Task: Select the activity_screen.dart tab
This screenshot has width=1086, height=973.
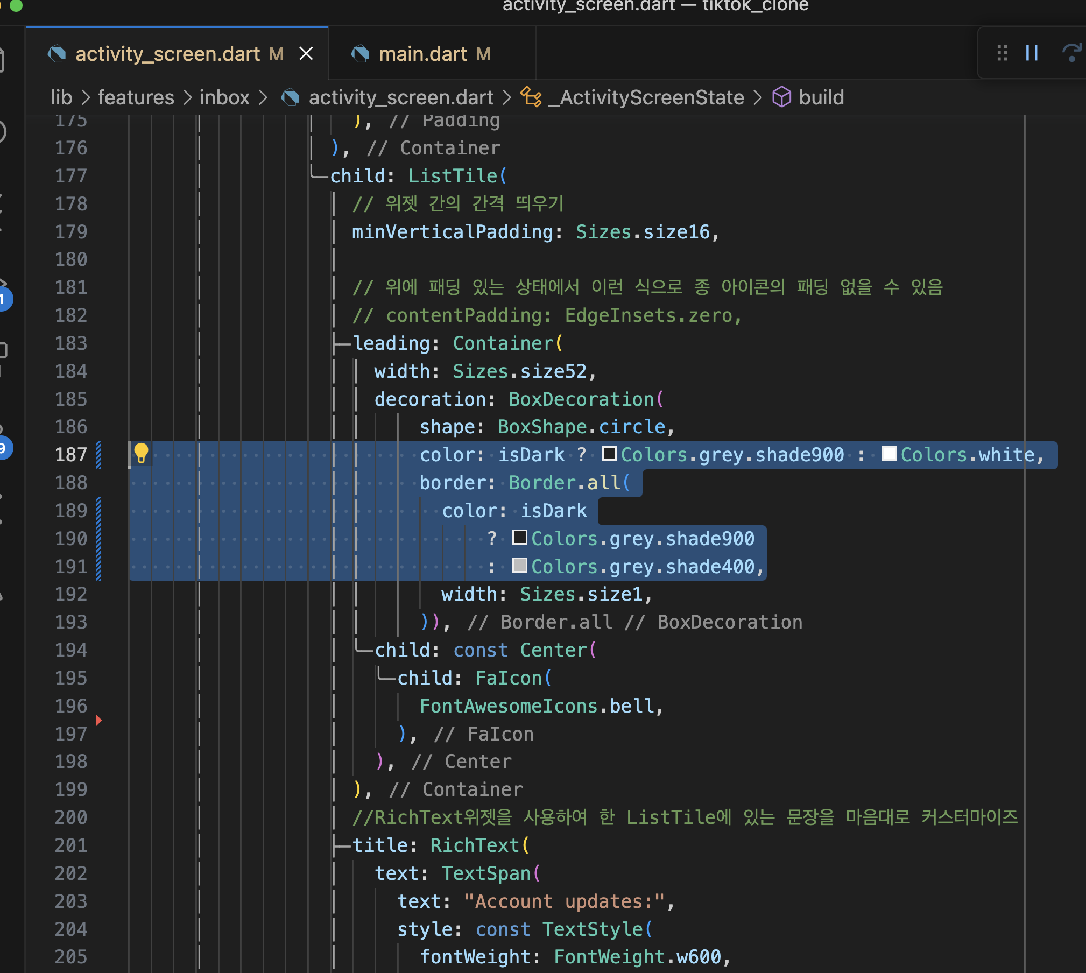Action: tap(167, 54)
